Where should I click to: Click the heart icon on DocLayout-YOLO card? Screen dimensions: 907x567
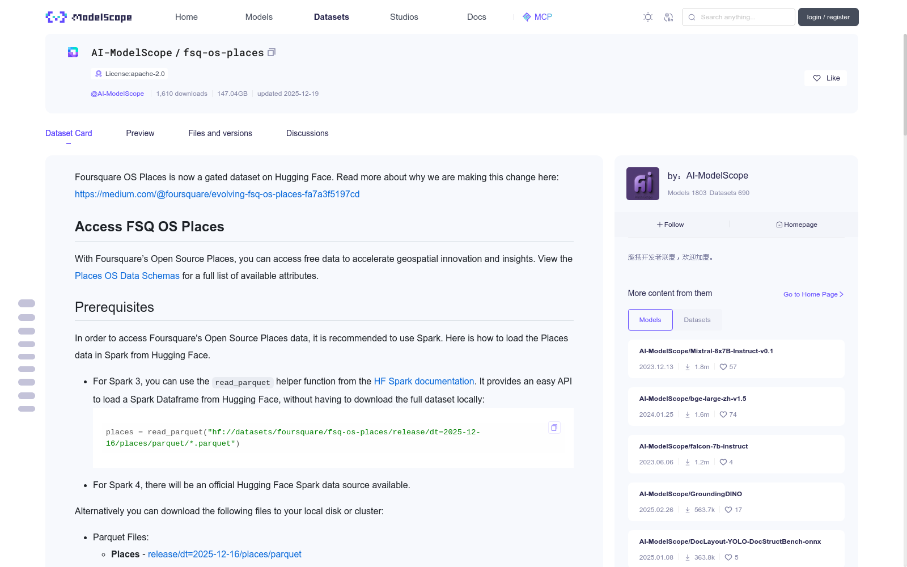click(728, 557)
